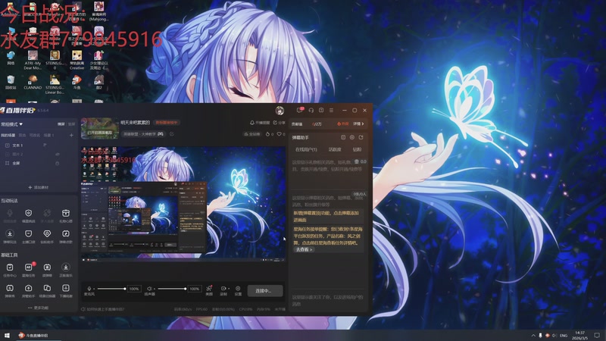Open 场景切换器 scene switcher
The width and height of the screenshot is (606, 341).
(47, 291)
